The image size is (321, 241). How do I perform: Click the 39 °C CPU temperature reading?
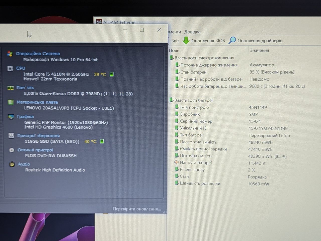tap(100, 74)
